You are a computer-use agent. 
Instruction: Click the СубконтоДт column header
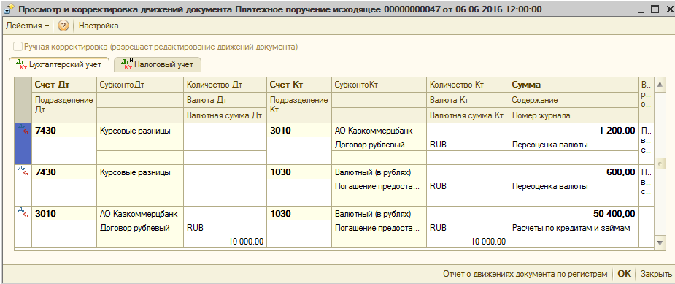[140, 85]
